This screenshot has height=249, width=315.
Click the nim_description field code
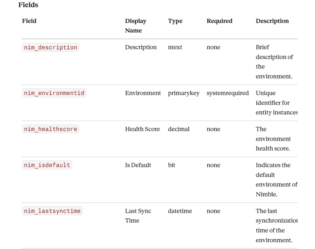[x=51, y=47]
